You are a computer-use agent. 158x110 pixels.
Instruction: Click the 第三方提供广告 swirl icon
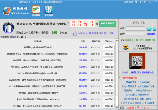[x=121, y=78]
